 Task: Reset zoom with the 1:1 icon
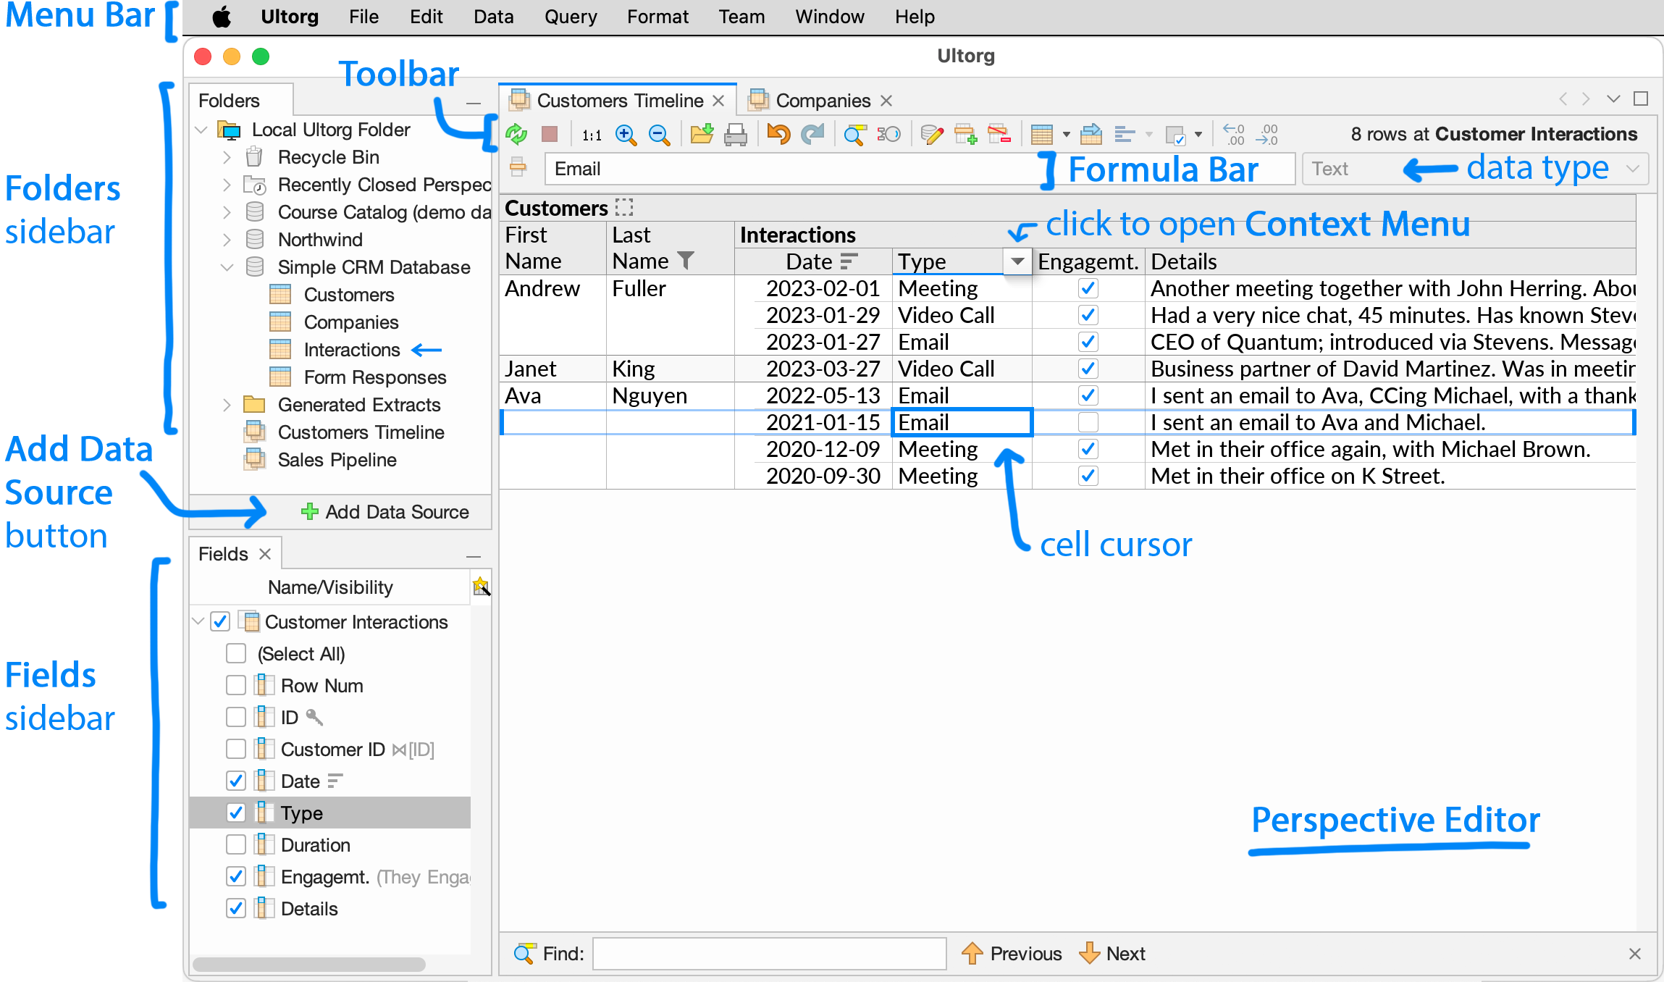click(x=591, y=134)
